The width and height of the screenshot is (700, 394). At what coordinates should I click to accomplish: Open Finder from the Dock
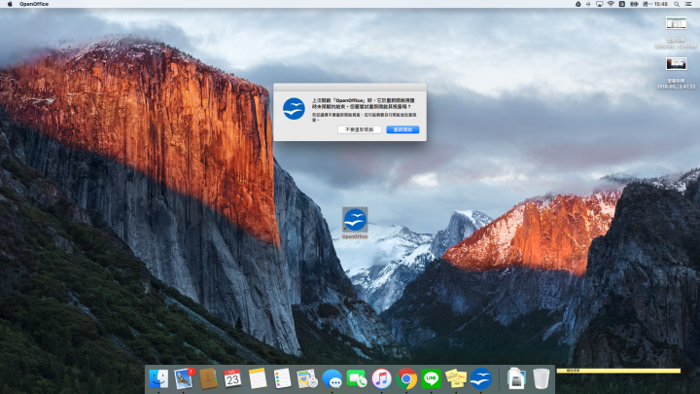tap(158, 378)
